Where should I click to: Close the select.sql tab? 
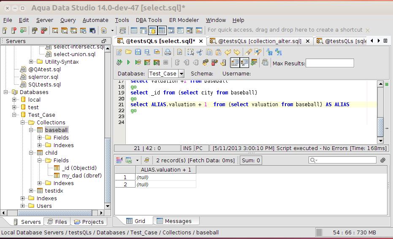pos(201,41)
